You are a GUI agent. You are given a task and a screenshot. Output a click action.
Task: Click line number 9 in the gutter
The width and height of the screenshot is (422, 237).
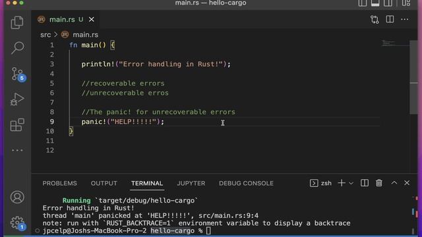coord(51,122)
